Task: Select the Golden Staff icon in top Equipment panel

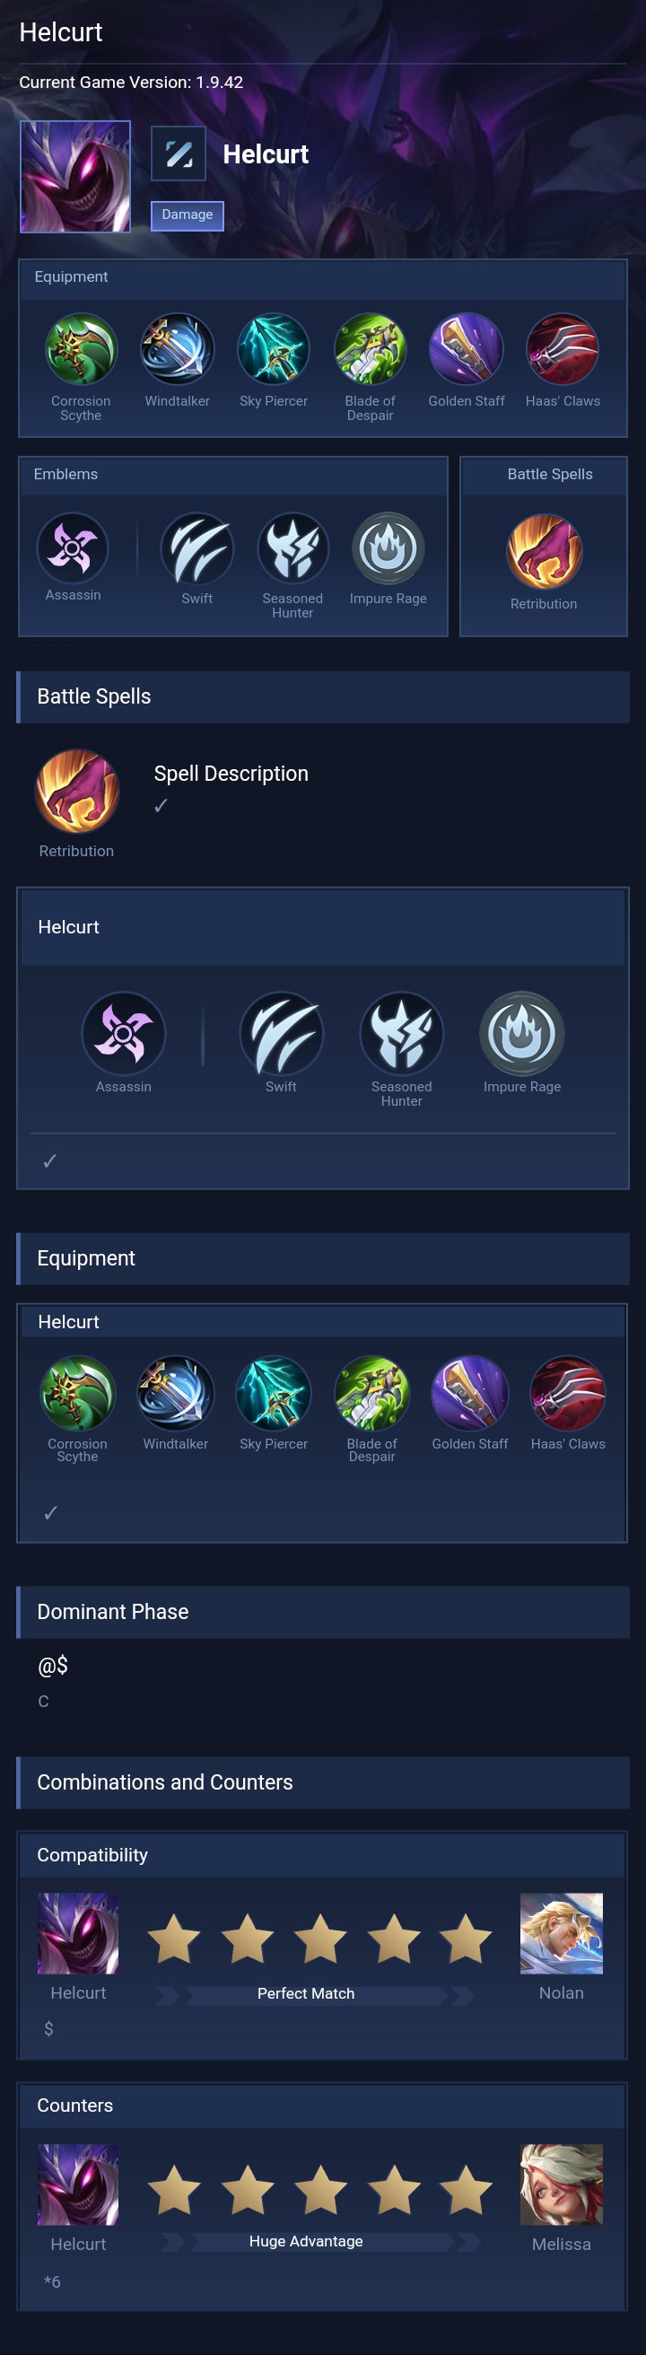Action: [466, 348]
